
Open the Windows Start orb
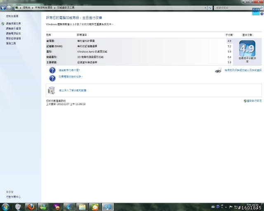(x=5, y=207)
